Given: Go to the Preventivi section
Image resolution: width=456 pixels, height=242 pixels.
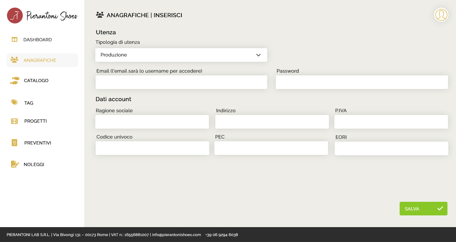Looking at the screenshot, I should point(38,143).
